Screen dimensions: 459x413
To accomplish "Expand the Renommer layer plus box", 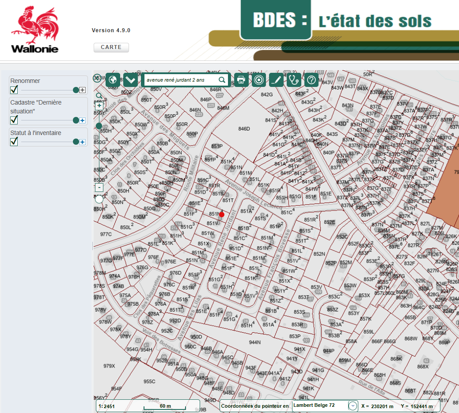I will tap(82, 90).
